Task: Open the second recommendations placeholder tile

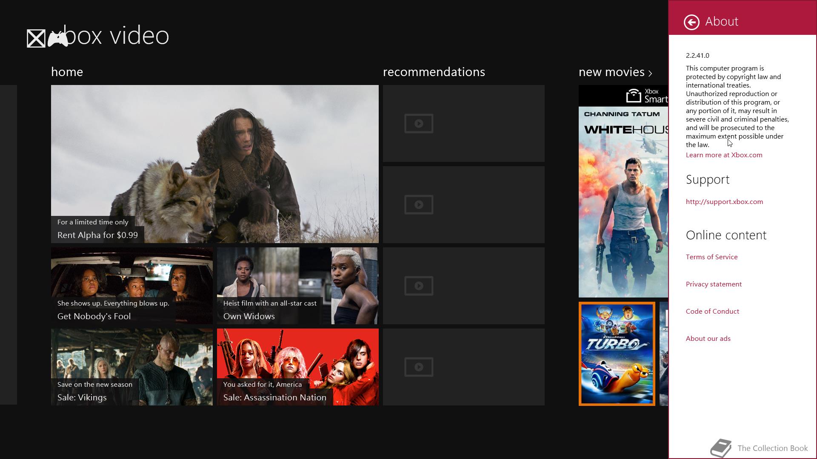Action: (463, 204)
